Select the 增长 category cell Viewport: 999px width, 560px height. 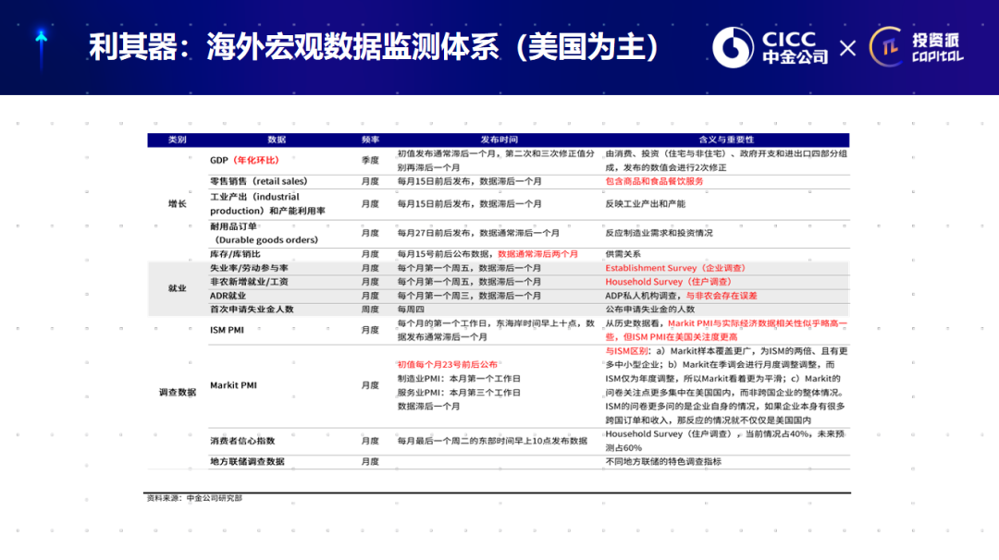coord(177,203)
